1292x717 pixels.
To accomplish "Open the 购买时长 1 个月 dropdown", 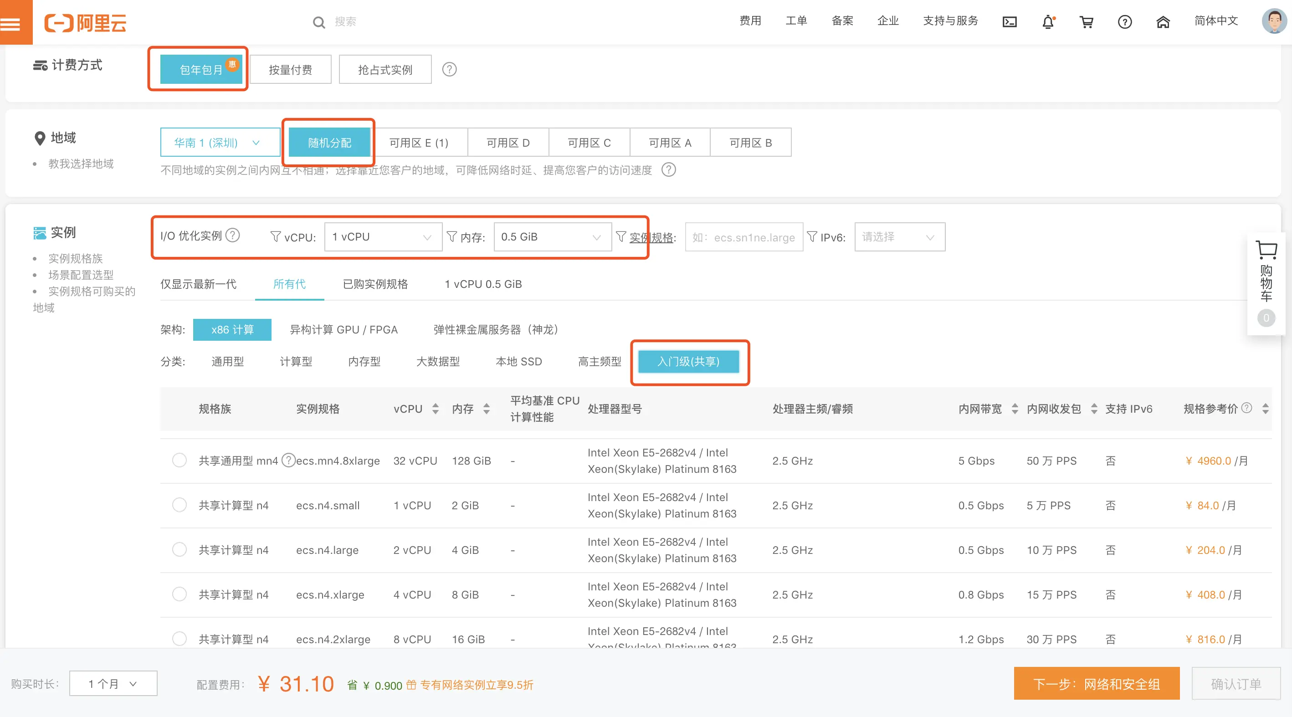I will coord(113,683).
